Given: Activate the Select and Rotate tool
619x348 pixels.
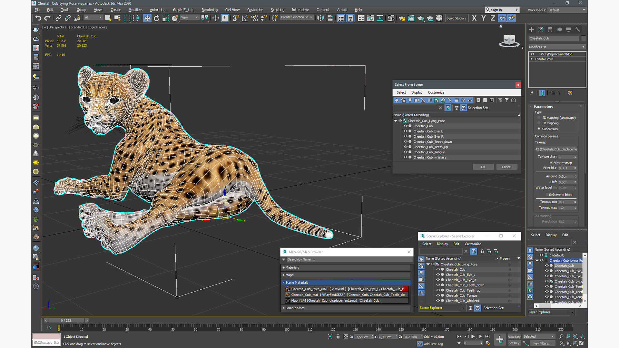Looking at the screenshot, I should click(x=156, y=18).
